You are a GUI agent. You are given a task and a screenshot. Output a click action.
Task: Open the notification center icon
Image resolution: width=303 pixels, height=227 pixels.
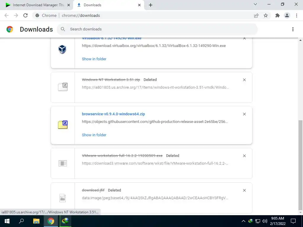pos(293,221)
